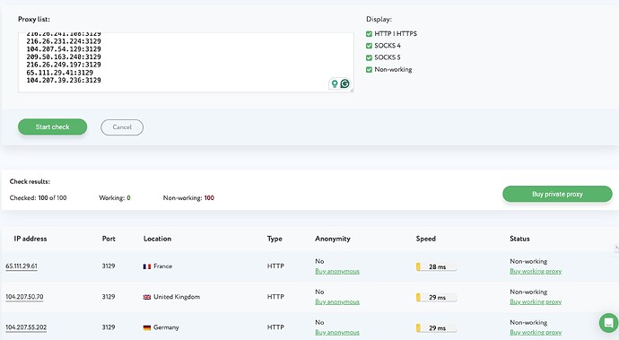Click Buy anonymous link in France row
619x340 pixels.
(337, 271)
